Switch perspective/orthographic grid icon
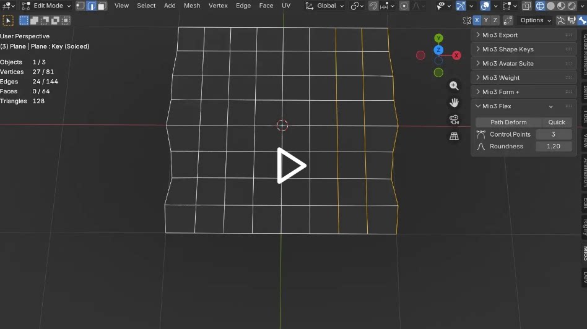The height and width of the screenshot is (329, 587). [x=454, y=137]
